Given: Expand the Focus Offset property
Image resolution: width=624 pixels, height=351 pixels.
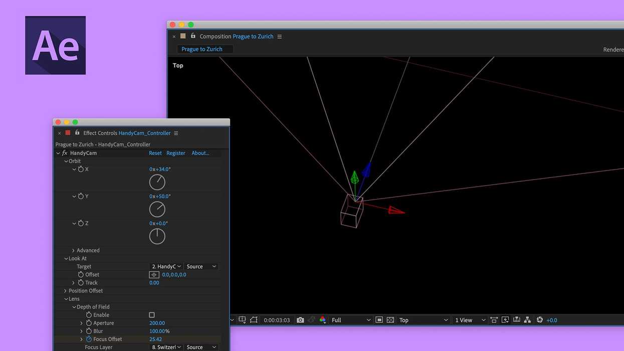Looking at the screenshot, I should tap(81, 339).
